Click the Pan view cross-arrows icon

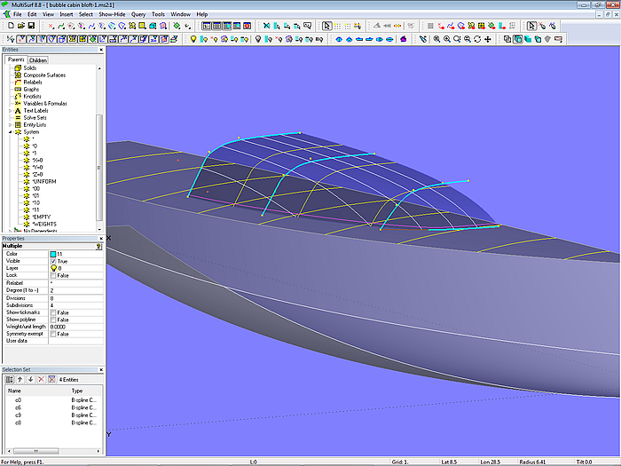(490, 39)
